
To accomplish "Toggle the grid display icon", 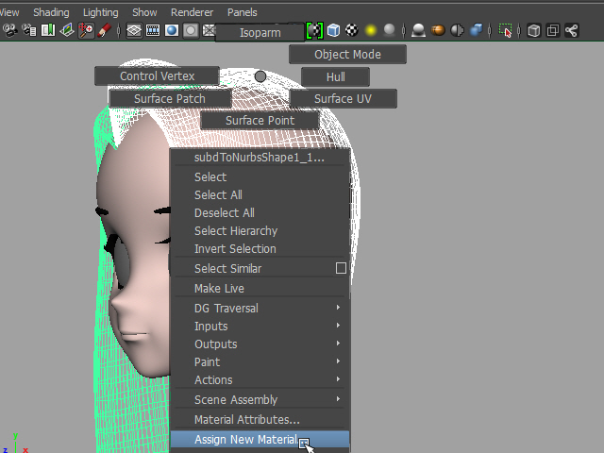I will pos(134,30).
